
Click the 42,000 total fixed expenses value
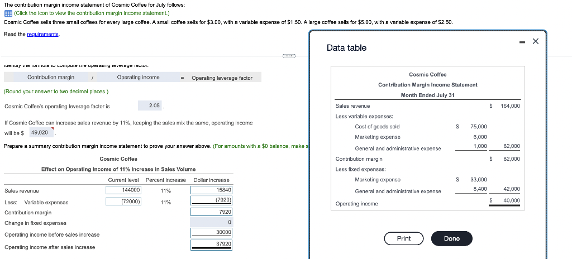(512, 189)
